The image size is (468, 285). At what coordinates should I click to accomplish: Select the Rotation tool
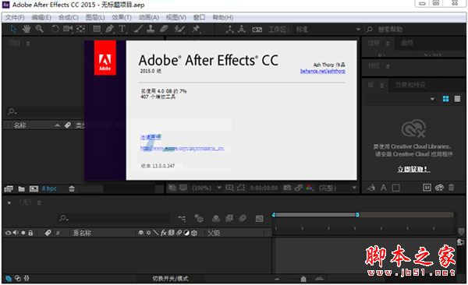point(55,29)
